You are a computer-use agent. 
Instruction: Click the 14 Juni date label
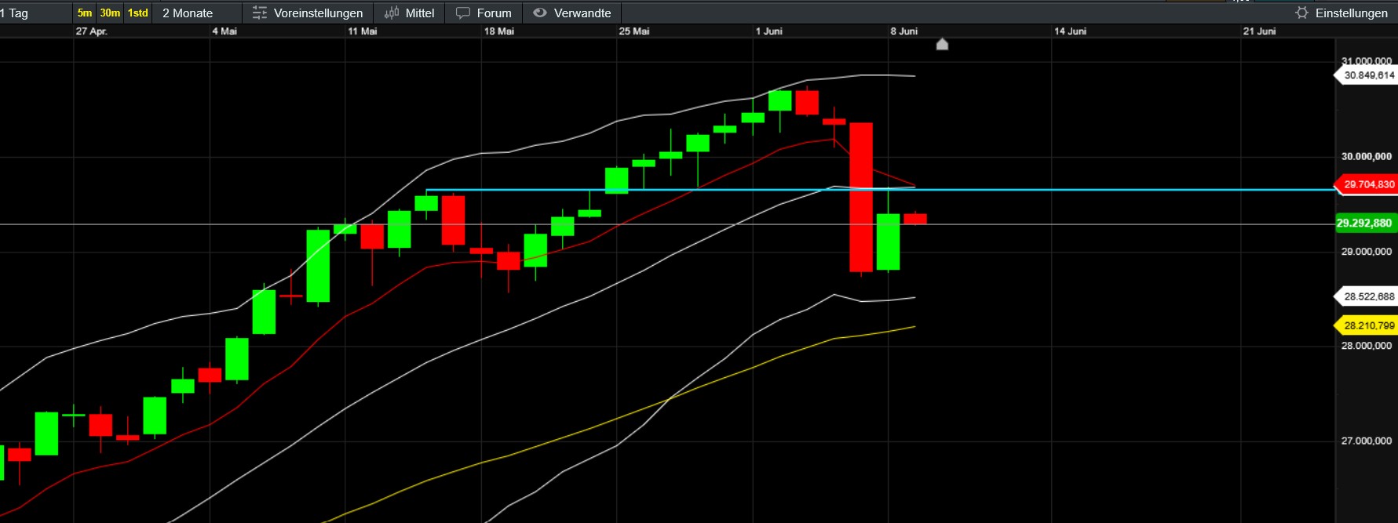1071,31
